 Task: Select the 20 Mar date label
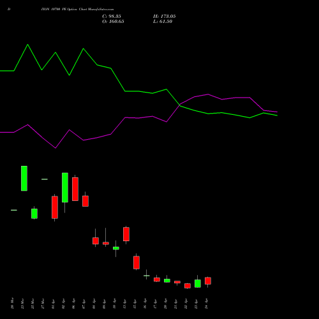[x=12, y=303]
